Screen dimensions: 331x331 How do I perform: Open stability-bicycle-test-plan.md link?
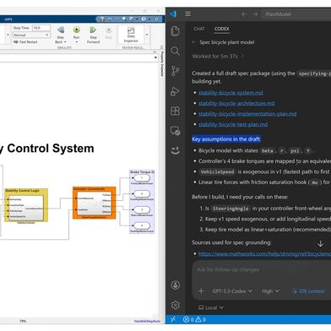tap(233, 124)
